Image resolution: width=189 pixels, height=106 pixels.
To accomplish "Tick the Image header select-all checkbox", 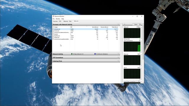I will coord(53,27).
